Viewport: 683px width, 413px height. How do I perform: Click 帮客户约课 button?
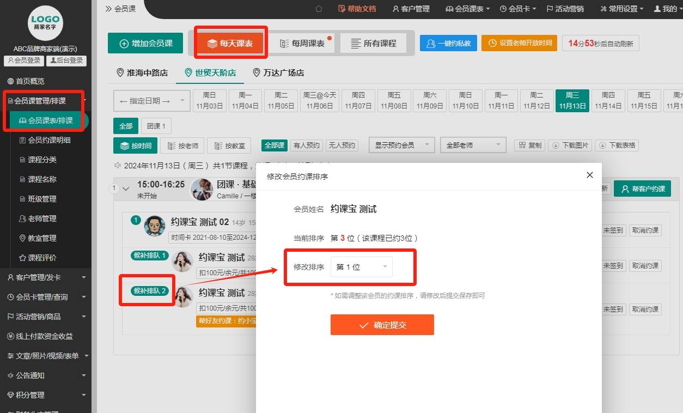click(642, 189)
